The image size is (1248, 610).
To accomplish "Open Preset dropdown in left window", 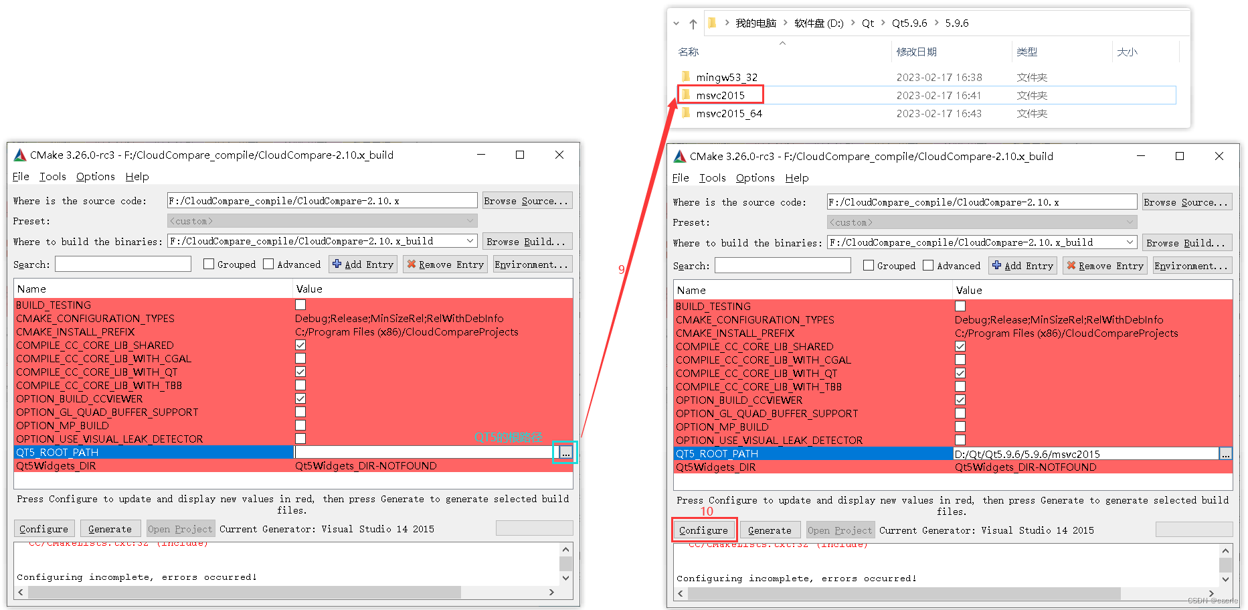I will click(322, 221).
